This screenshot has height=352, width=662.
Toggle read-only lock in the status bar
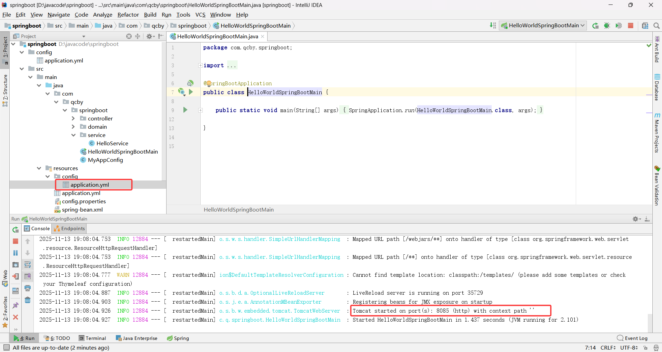click(x=645, y=348)
